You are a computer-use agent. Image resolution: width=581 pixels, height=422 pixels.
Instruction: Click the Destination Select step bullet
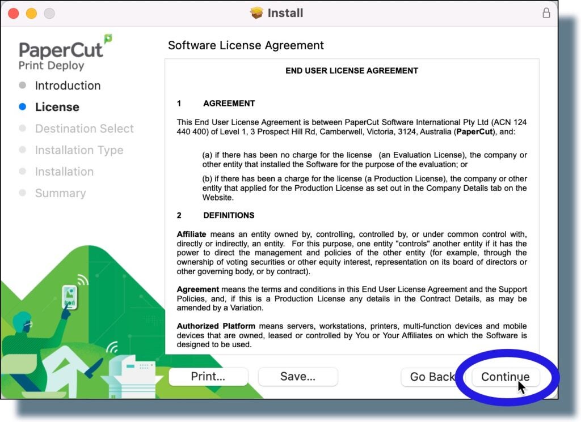click(x=22, y=129)
